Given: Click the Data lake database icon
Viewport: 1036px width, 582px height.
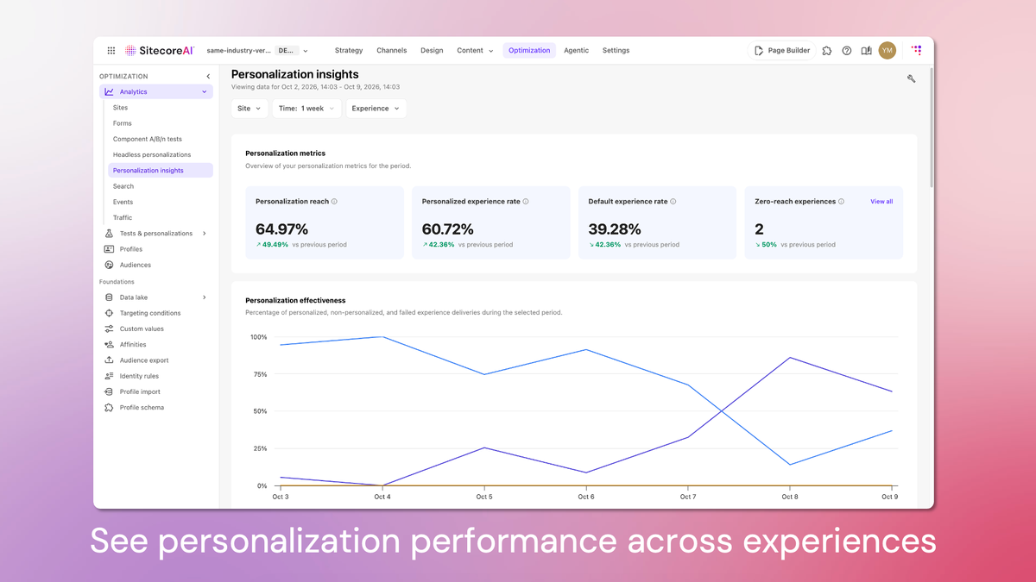Looking at the screenshot, I should [x=109, y=297].
